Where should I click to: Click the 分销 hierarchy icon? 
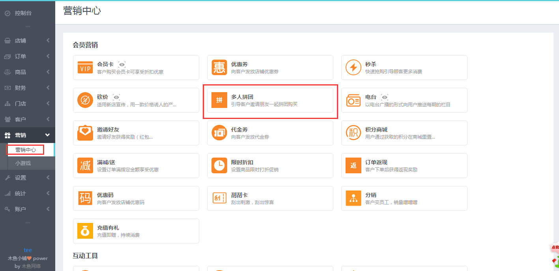353,198
